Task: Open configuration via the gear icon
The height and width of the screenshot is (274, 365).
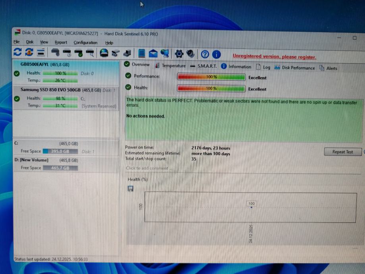Action: [179, 54]
